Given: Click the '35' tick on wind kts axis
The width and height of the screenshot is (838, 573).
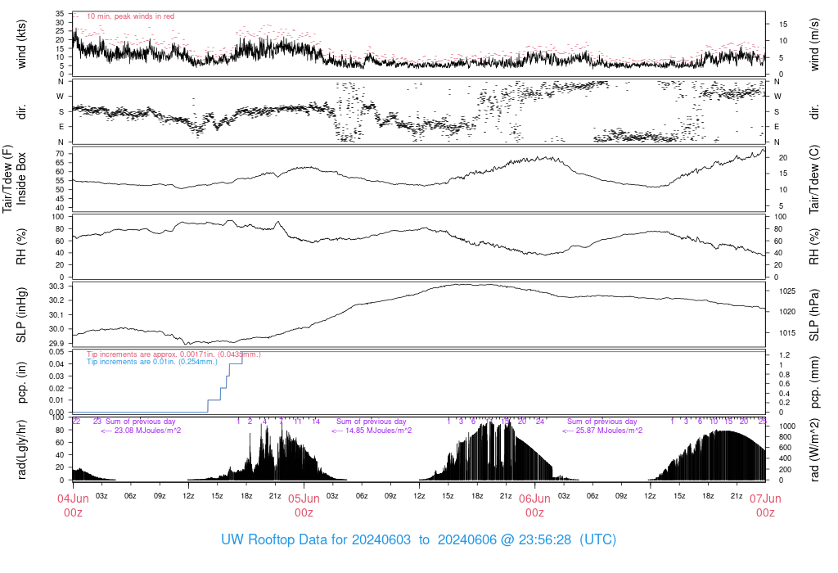Looking at the screenshot, I should 61,14.
